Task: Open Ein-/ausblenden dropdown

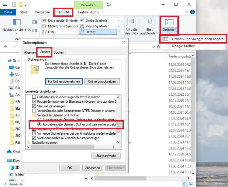Action: pos(150,26)
